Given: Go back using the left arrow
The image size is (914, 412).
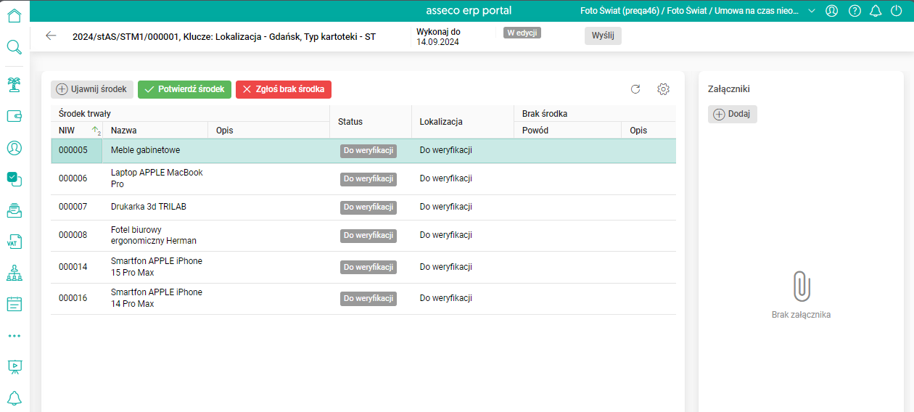Looking at the screenshot, I should 51,36.
